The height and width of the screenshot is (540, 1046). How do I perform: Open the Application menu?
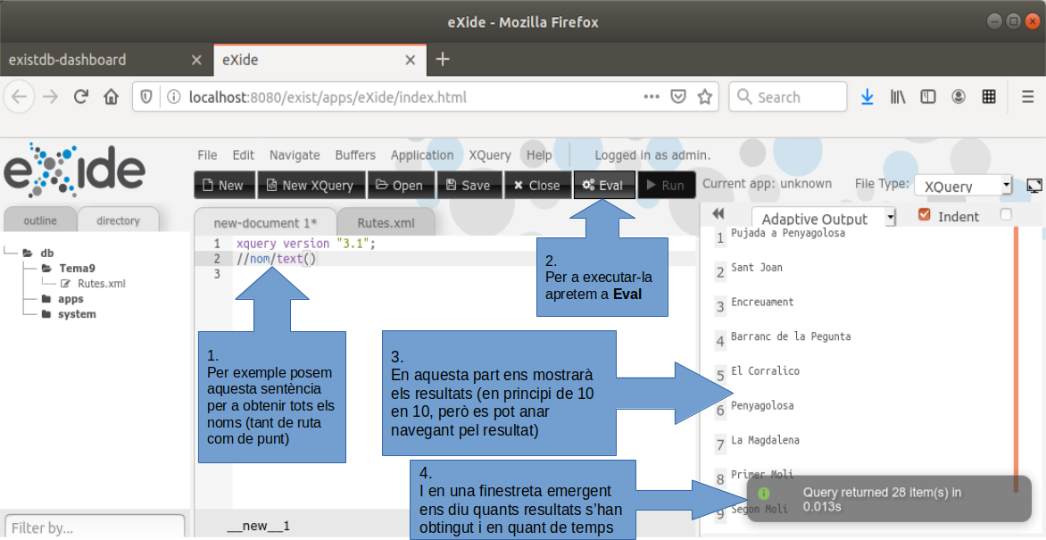(422, 154)
